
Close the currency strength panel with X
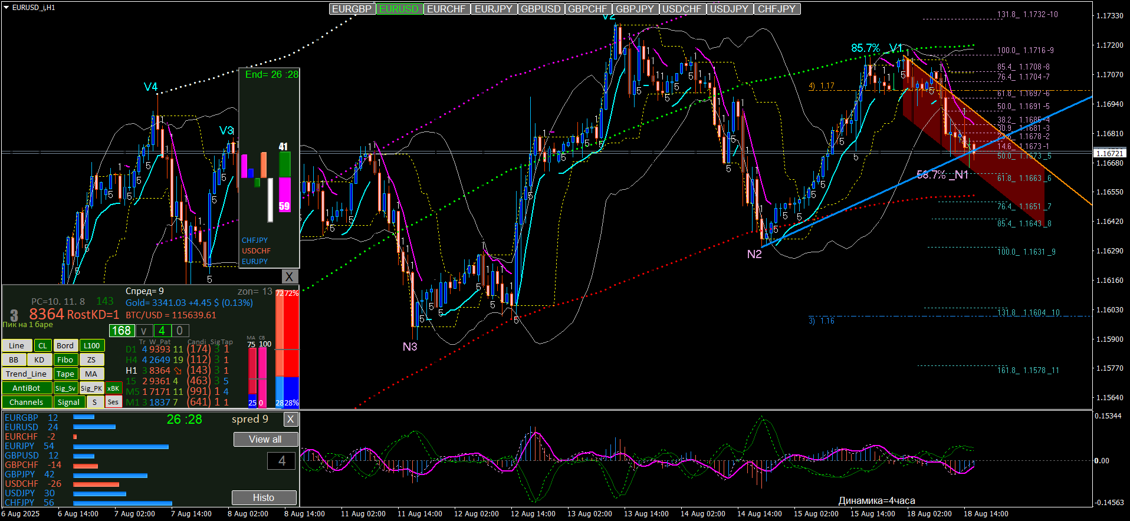pyautogui.click(x=290, y=419)
